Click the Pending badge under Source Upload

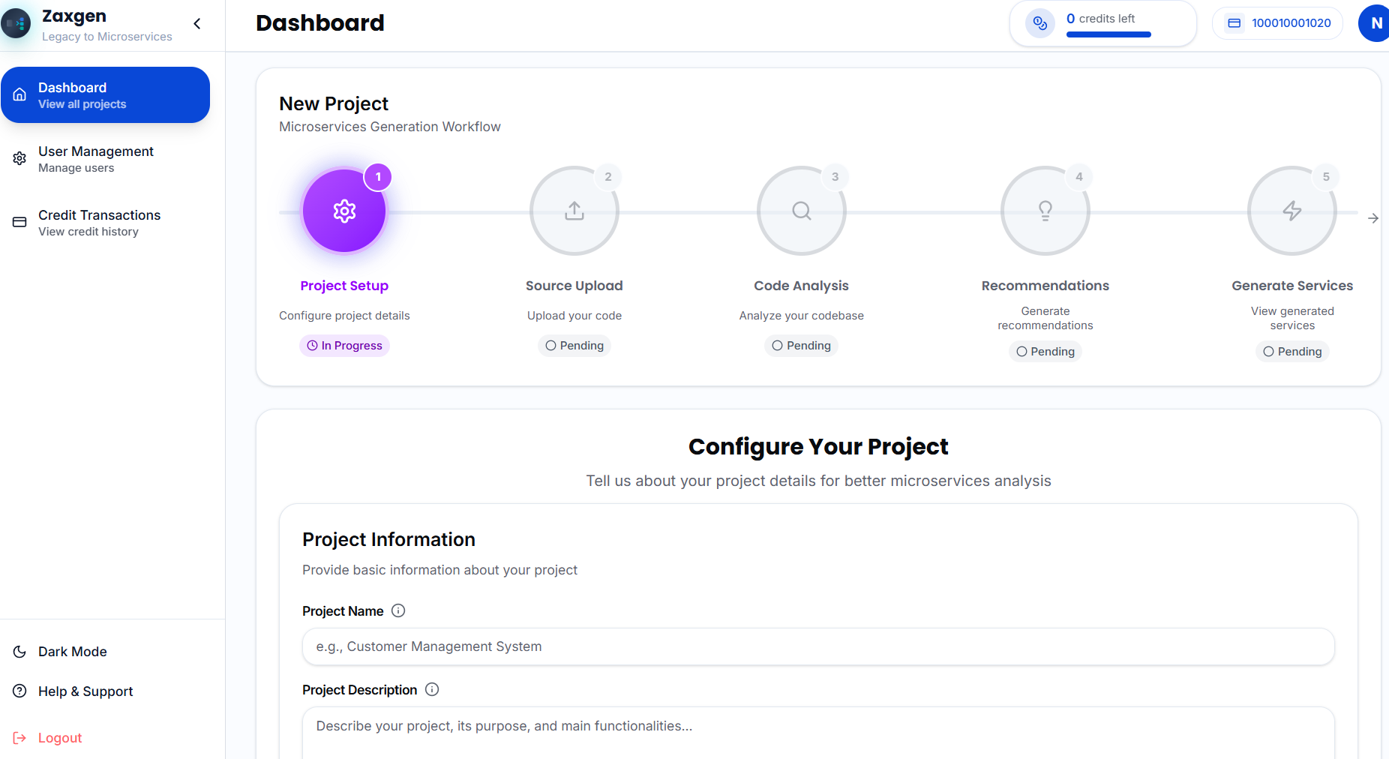coord(574,346)
